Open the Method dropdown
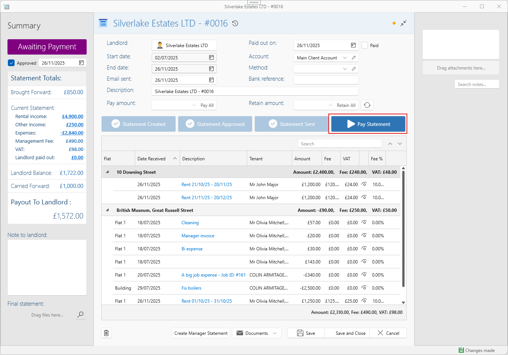 click(x=345, y=69)
